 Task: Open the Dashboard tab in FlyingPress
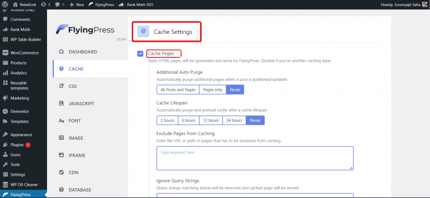(x=82, y=52)
